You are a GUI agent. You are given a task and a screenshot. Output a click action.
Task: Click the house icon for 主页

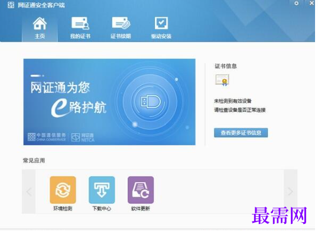pos(40,23)
